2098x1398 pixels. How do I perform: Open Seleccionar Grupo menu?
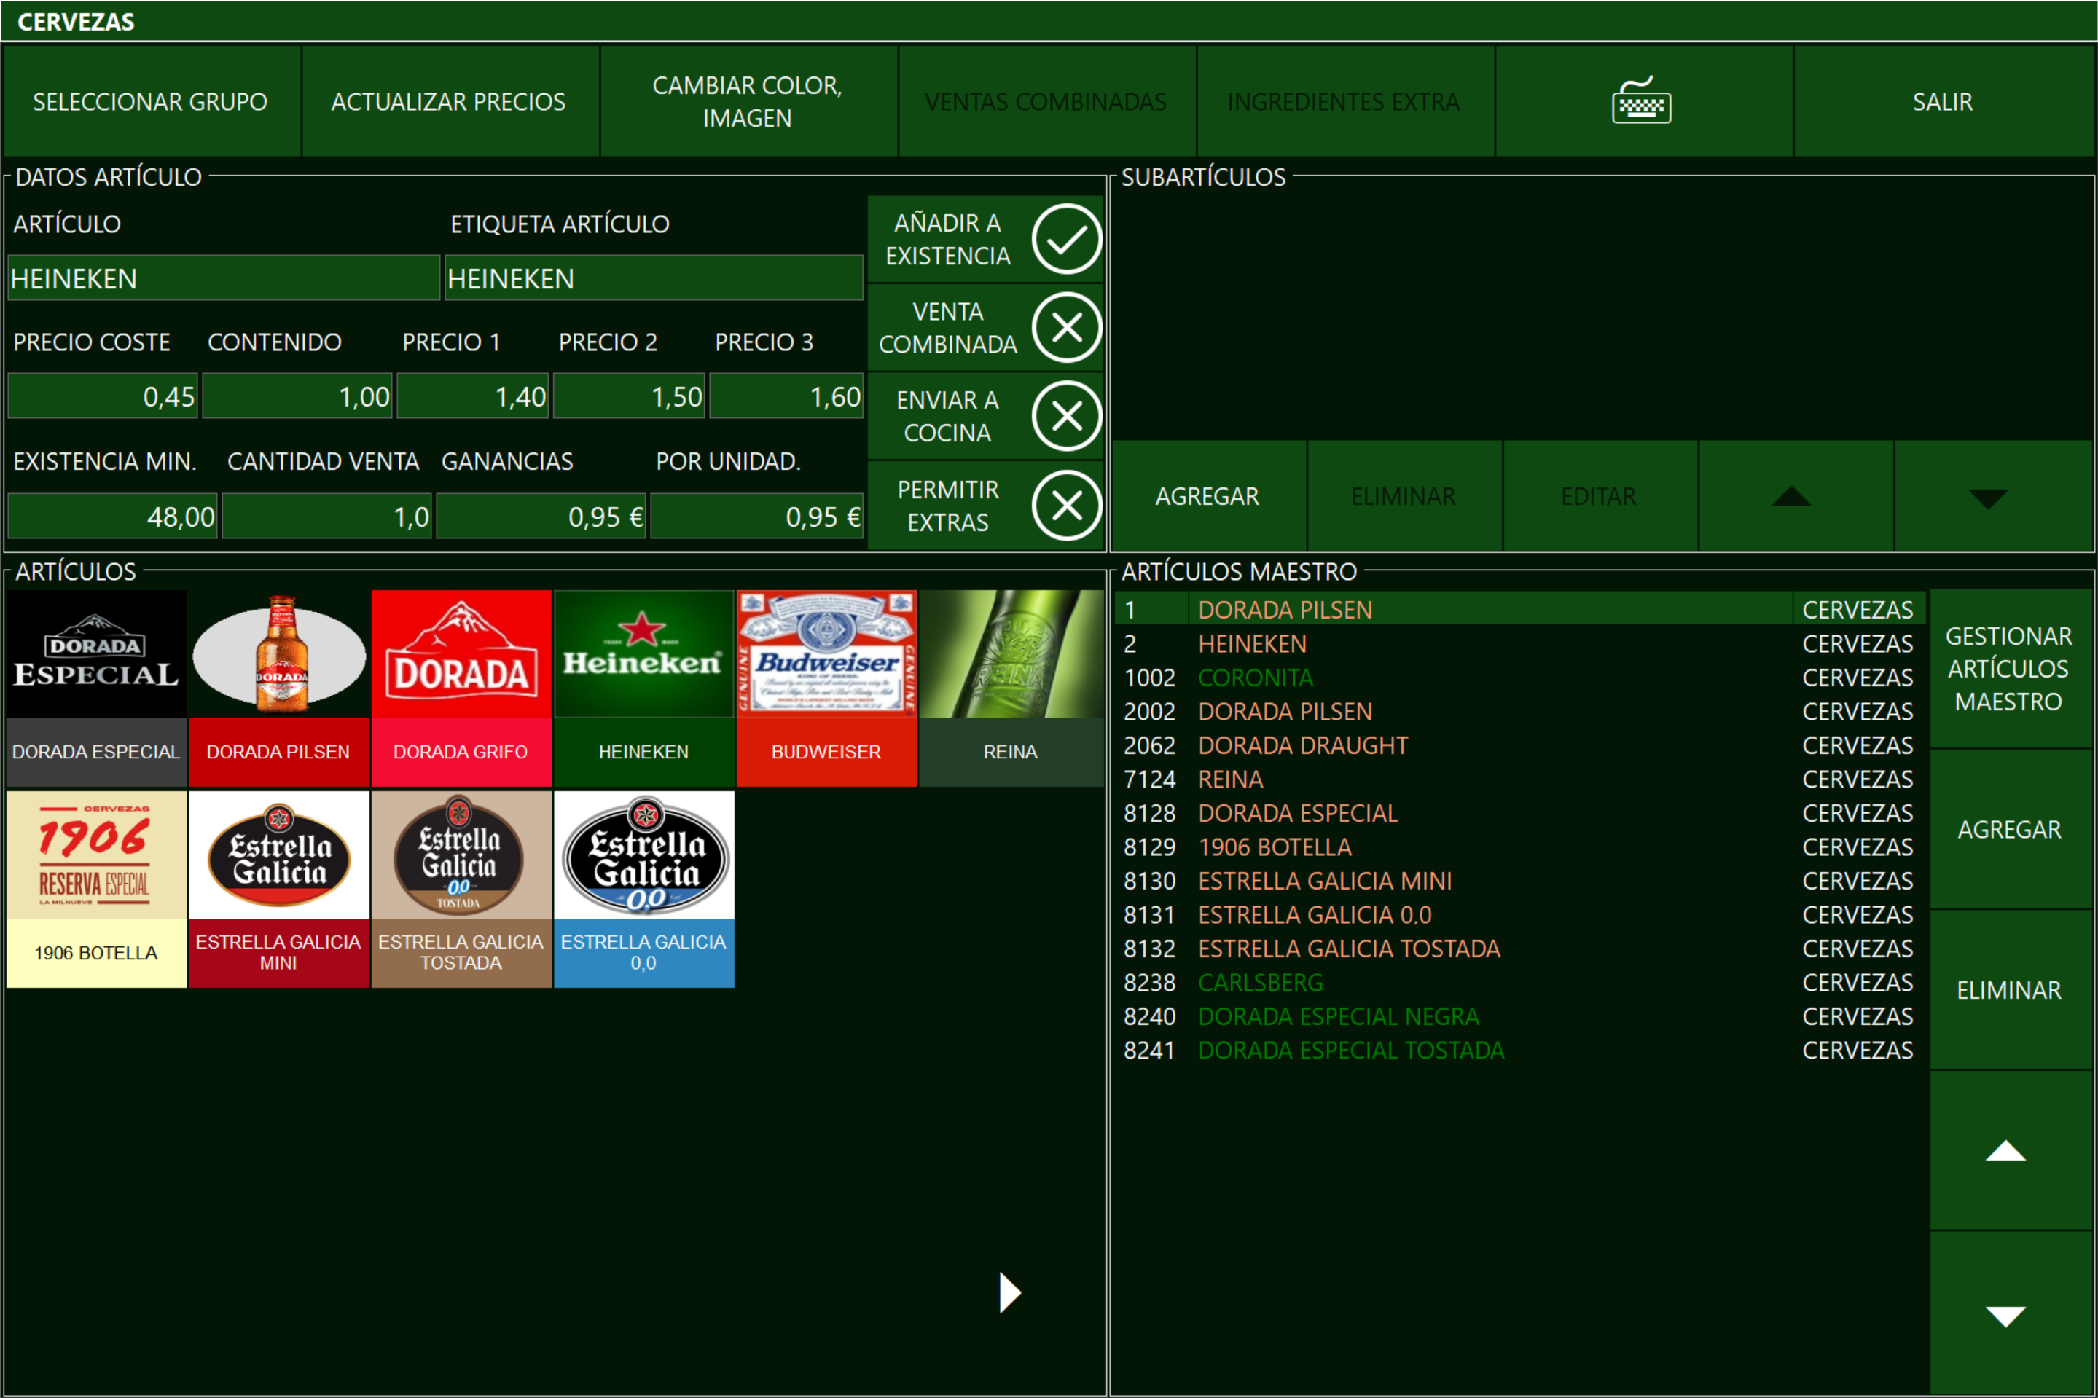[x=150, y=101]
